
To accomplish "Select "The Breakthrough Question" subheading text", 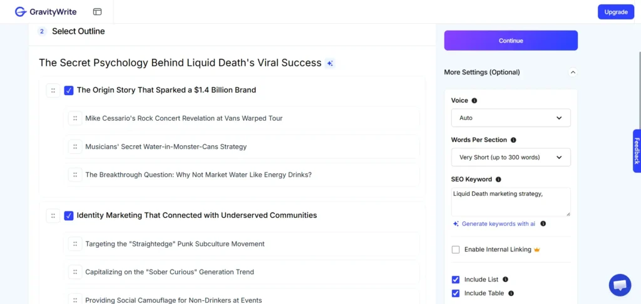I will (198, 175).
